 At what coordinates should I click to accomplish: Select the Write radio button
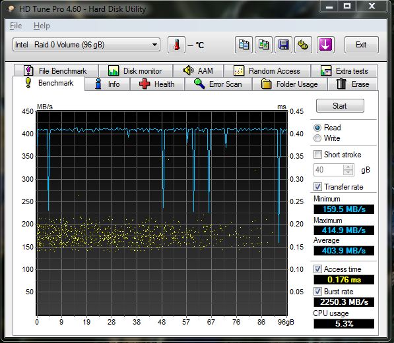pyautogui.click(x=317, y=138)
